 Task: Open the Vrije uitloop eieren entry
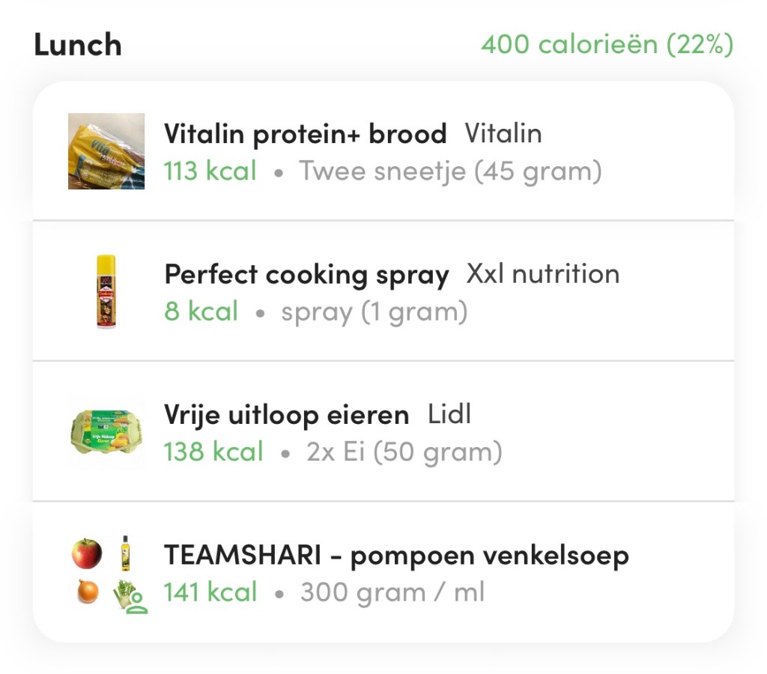pos(287,415)
